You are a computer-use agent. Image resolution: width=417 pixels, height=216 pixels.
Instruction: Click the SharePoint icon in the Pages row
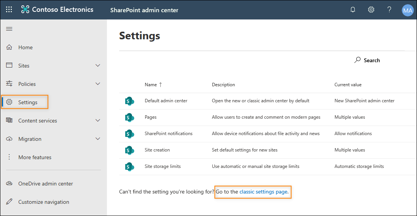[129, 118]
